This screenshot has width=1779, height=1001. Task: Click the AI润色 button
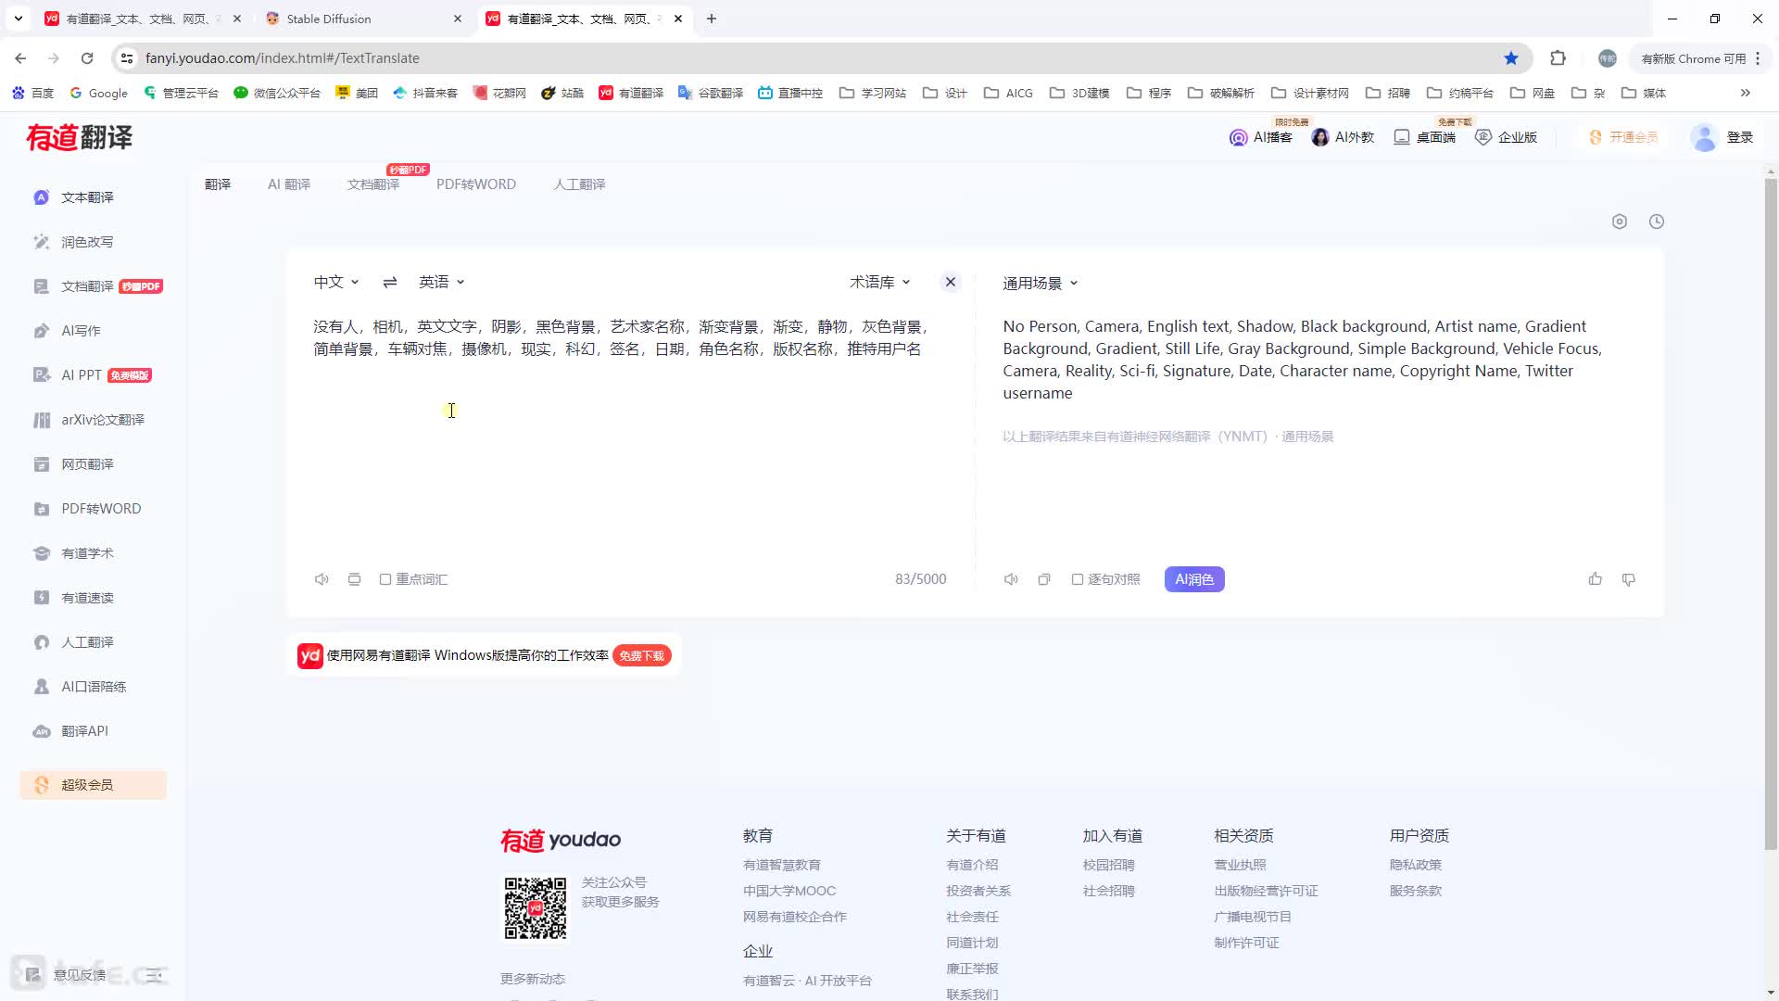click(x=1194, y=579)
